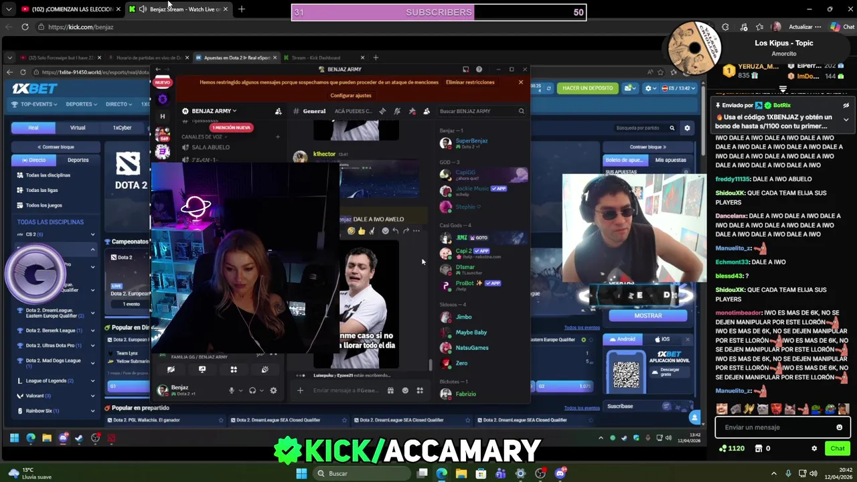Open the soundboard in Discord voice panel
The width and height of the screenshot is (857, 482).
pyautogui.click(x=265, y=369)
